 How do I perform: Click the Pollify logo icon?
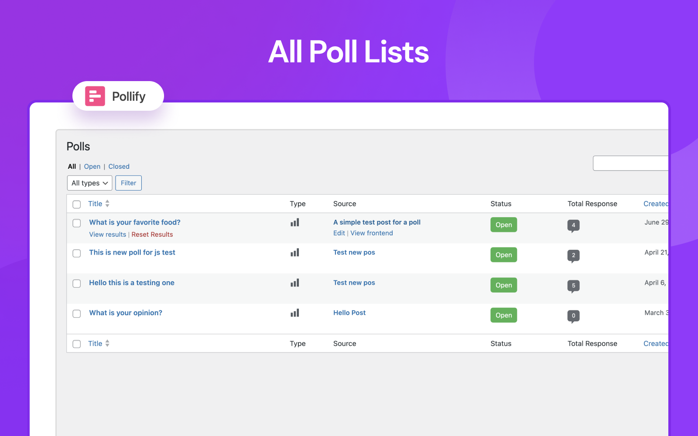(95, 96)
